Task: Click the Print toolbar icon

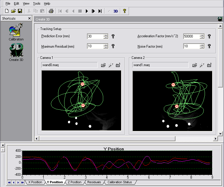Action: [51, 11]
